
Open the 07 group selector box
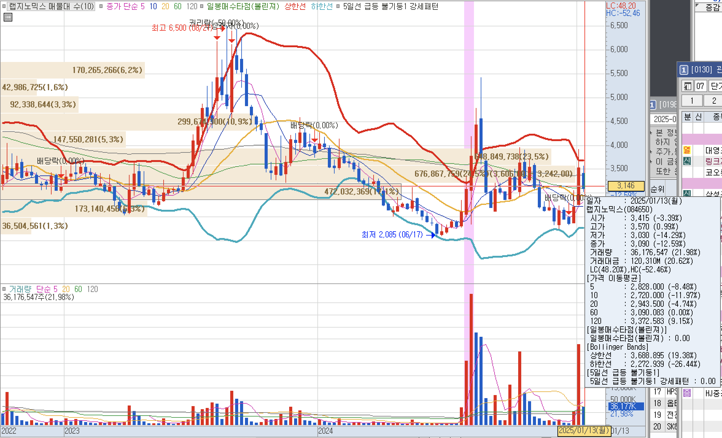coord(700,86)
